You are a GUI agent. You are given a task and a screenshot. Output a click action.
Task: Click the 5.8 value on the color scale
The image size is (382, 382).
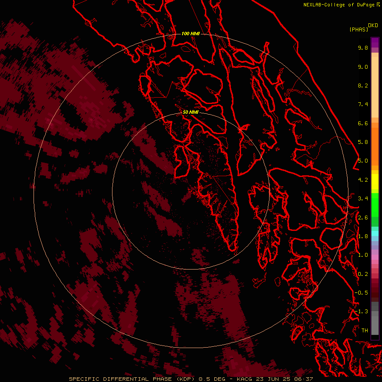pyautogui.click(x=363, y=142)
